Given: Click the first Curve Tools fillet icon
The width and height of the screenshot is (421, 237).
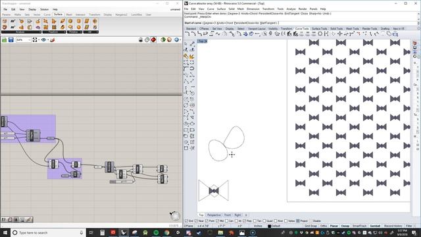Looking at the screenshot, I should [187, 34].
